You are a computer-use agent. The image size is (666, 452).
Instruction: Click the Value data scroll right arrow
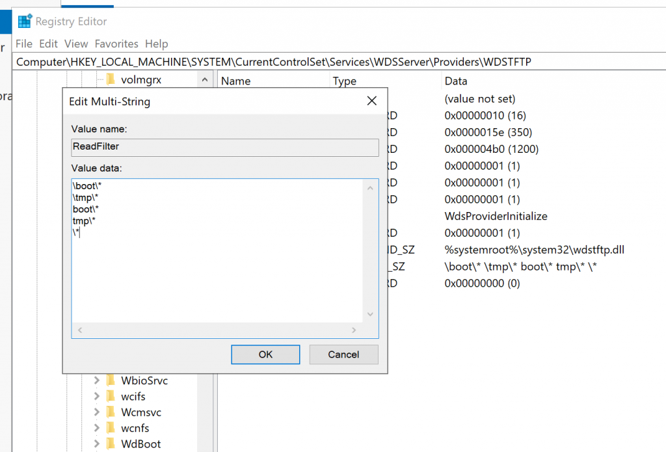354,330
